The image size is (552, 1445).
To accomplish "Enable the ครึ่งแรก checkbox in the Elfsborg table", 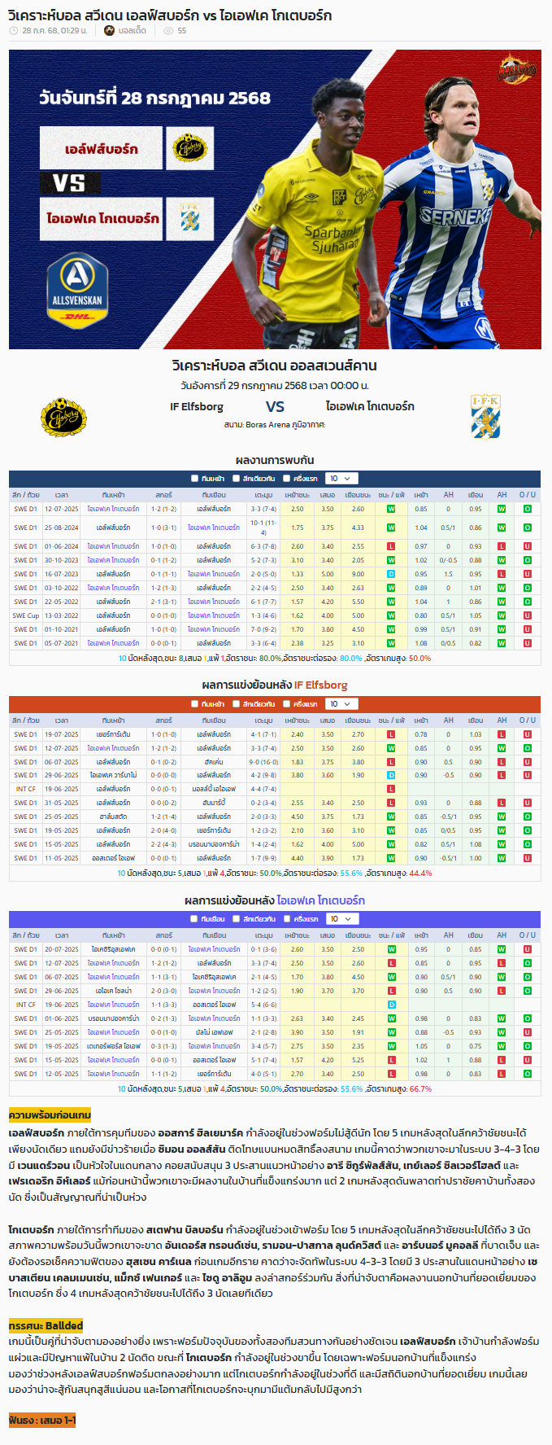I will [x=287, y=704].
